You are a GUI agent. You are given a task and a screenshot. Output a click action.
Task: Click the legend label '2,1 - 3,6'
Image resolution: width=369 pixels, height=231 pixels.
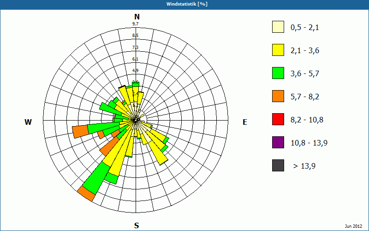pyautogui.click(x=305, y=51)
